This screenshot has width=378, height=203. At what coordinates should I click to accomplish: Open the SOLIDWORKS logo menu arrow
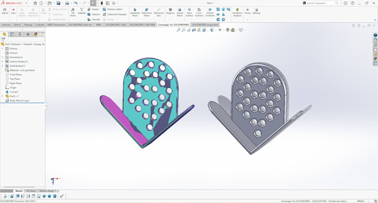(26, 3)
